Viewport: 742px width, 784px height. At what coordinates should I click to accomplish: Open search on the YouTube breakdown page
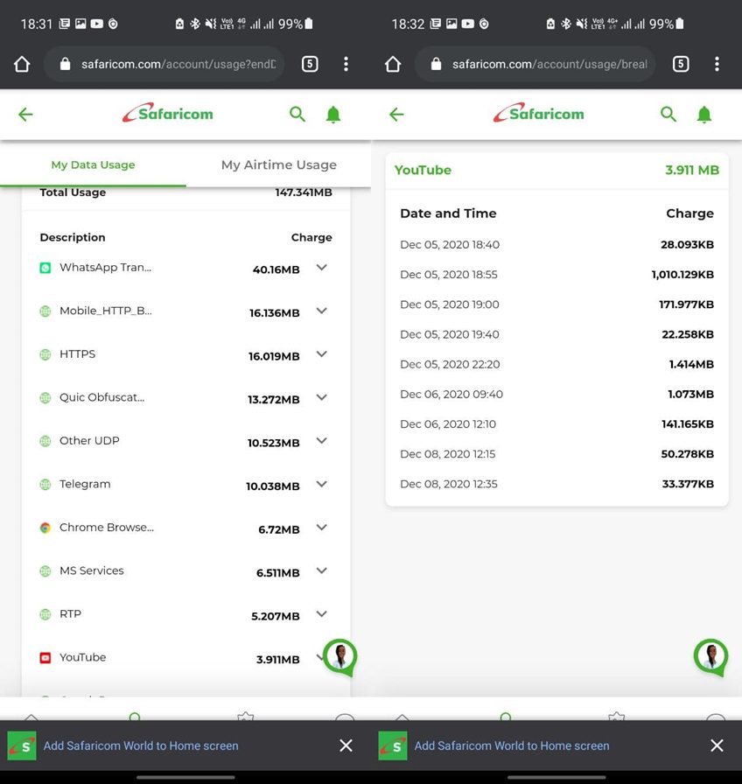(x=668, y=115)
